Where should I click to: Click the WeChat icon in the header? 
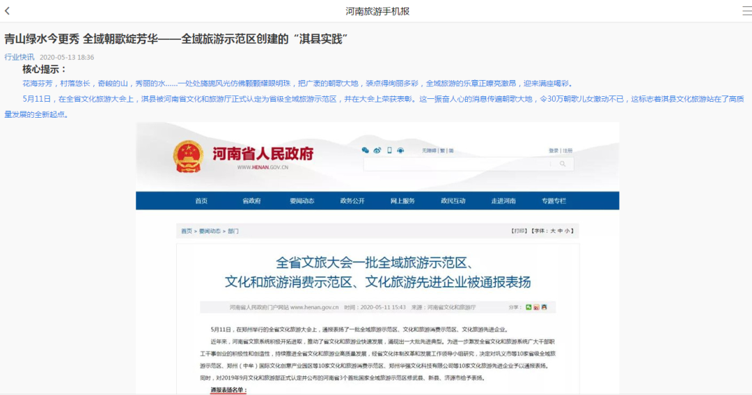[365, 150]
